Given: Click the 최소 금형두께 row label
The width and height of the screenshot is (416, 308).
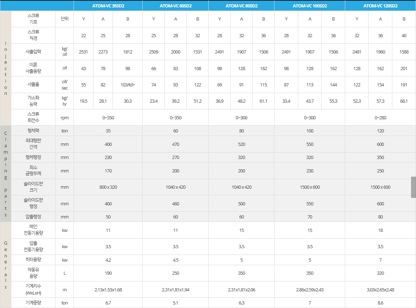Looking at the screenshot, I should [x=33, y=171].
